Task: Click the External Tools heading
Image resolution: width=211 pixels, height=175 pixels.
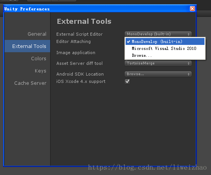Action: 84,21
